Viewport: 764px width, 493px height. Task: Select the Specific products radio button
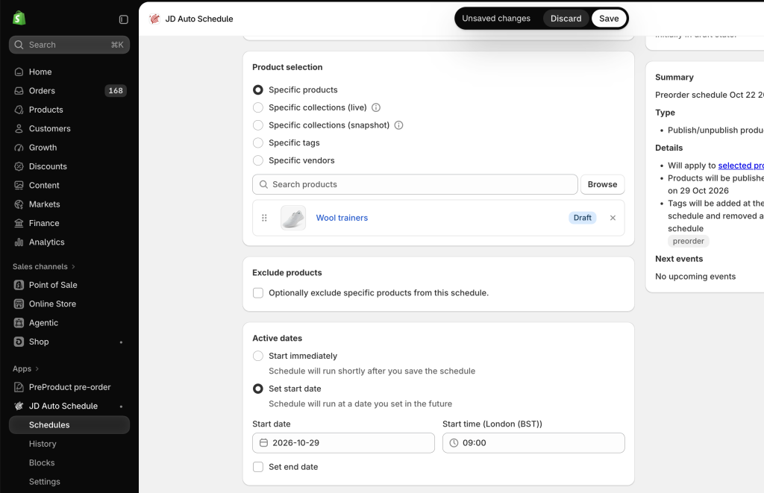click(x=258, y=90)
